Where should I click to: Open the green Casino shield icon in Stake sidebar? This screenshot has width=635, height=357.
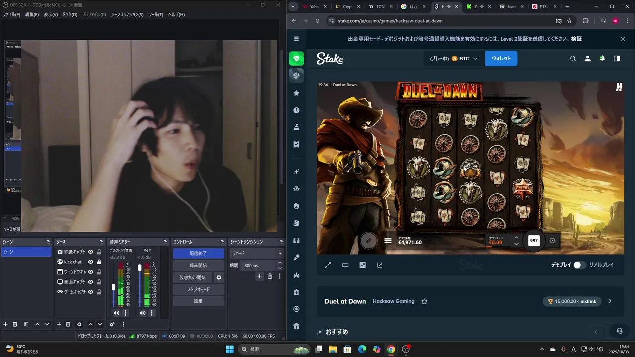(x=297, y=59)
